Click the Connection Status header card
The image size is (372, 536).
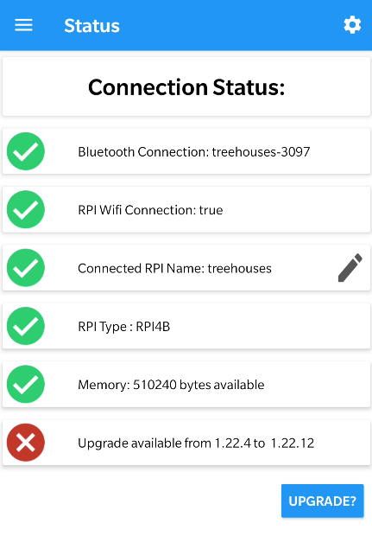tap(186, 86)
